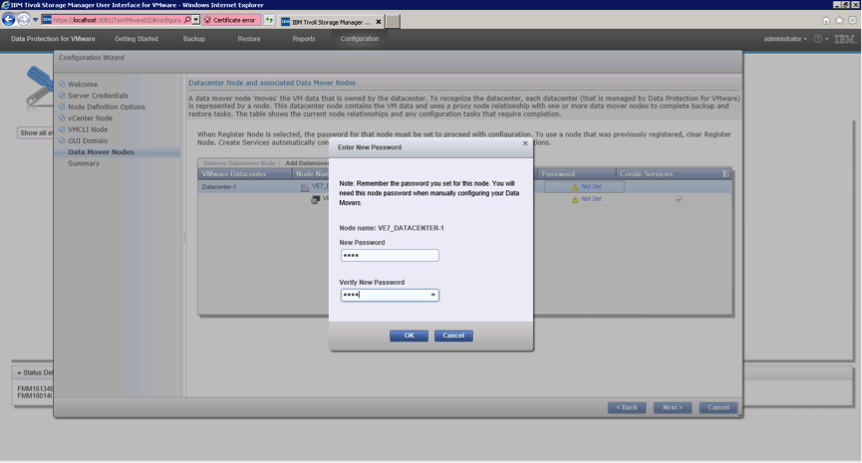
Task: Click the wizard Next button
Action: pos(673,407)
